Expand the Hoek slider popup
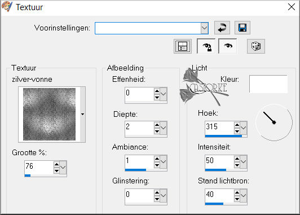Viewport: 300px width, 215px height. click(x=244, y=128)
